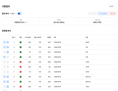Click the red 시험 삭제 button

(x=112, y=13)
